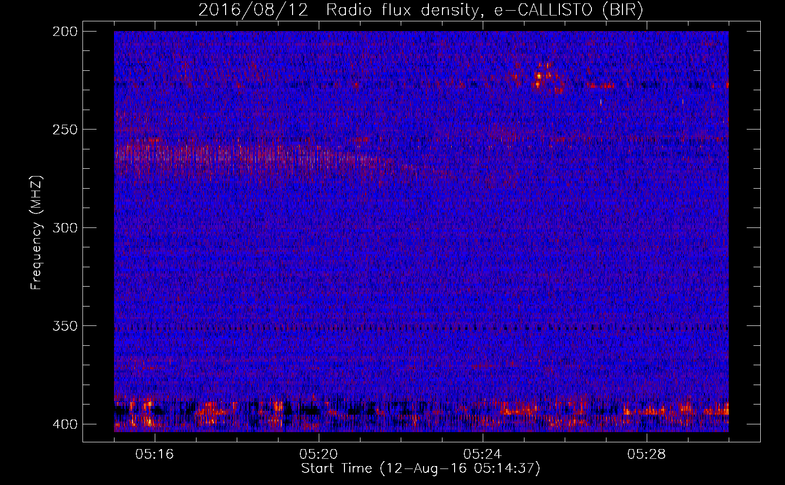Click the Frequency (MHZ) axis label
Viewport: 785px width, 485px height.
36,232
